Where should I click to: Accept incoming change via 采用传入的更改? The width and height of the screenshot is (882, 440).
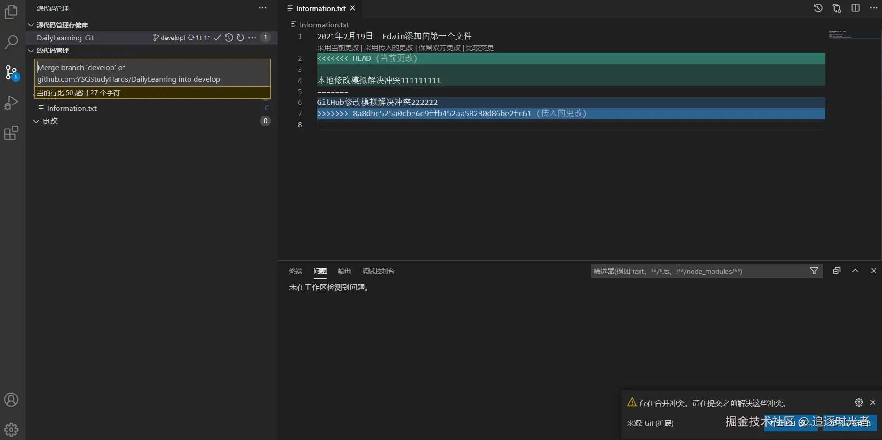tap(389, 47)
